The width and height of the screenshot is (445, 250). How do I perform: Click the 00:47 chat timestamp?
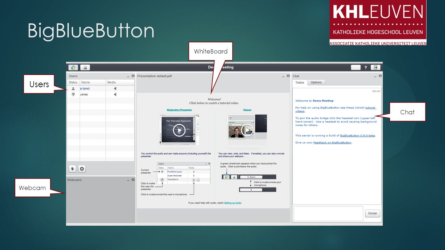[376, 91]
